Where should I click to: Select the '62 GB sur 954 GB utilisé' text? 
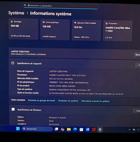[x=20, y=36]
